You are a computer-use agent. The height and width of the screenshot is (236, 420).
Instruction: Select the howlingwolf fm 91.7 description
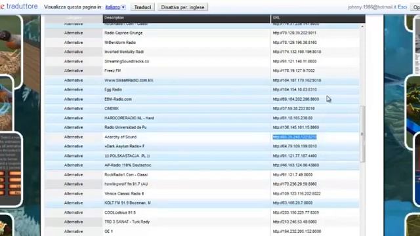coord(126,184)
